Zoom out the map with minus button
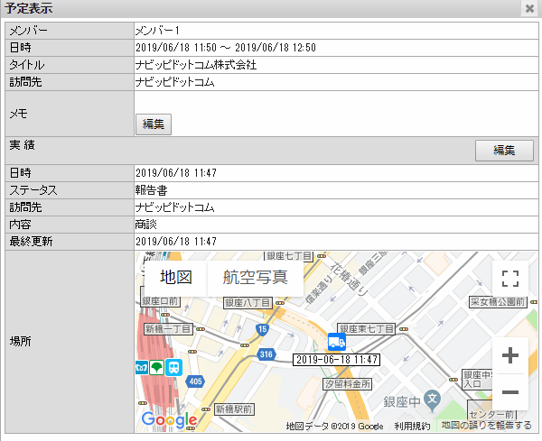 pyautogui.click(x=509, y=392)
